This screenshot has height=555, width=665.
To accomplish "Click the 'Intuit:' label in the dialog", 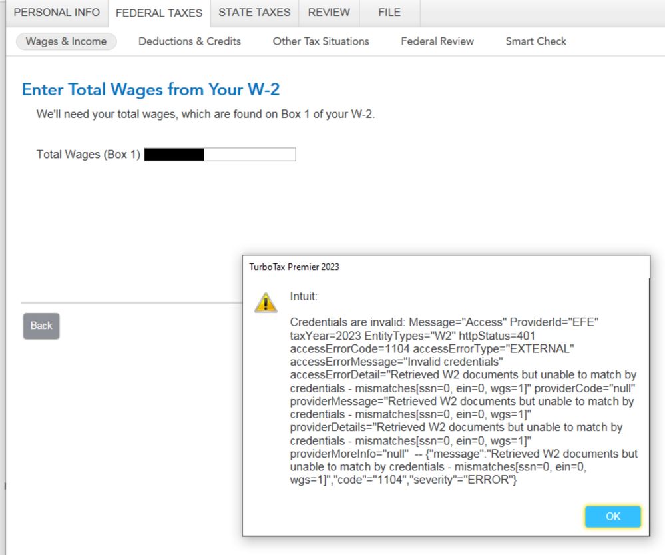I will (304, 296).
